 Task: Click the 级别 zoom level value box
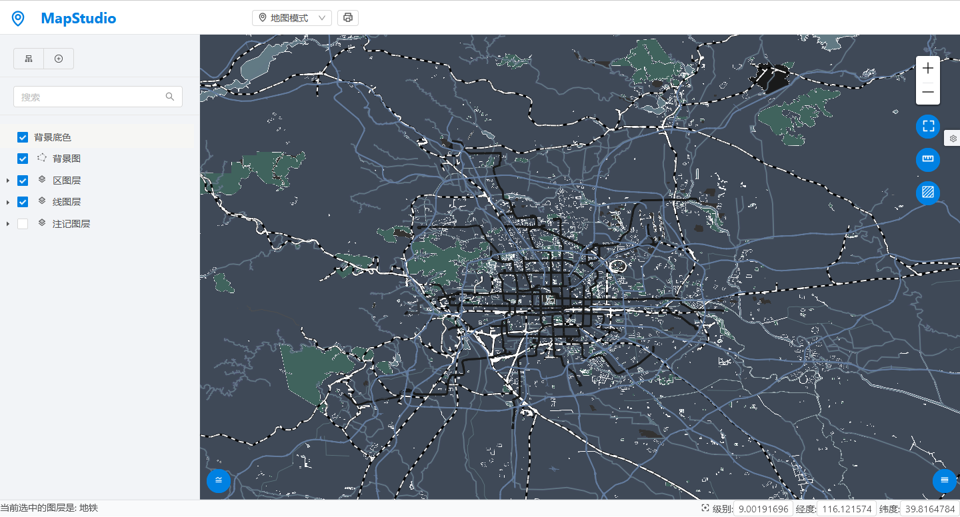(x=763, y=509)
